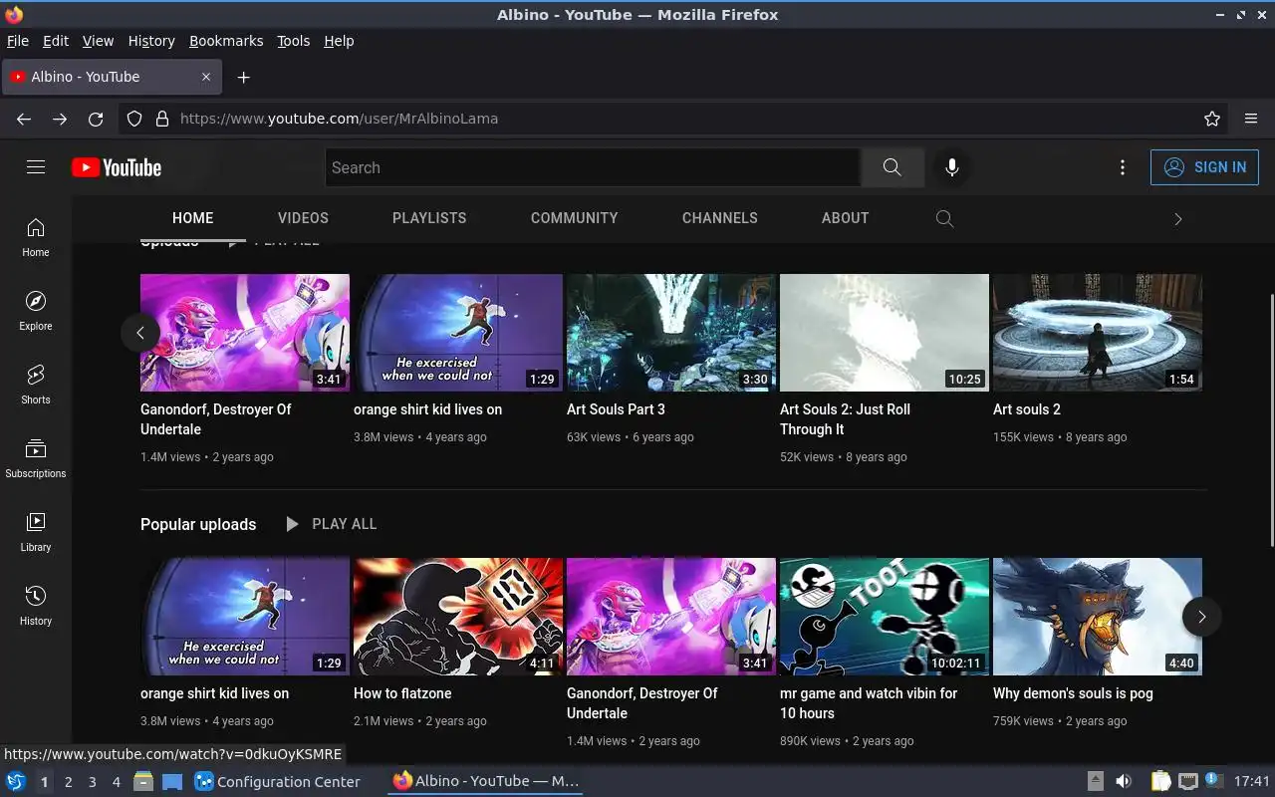The image size is (1275, 797).
Task: Show previous videos in Uploads row
Action: click(140, 333)
